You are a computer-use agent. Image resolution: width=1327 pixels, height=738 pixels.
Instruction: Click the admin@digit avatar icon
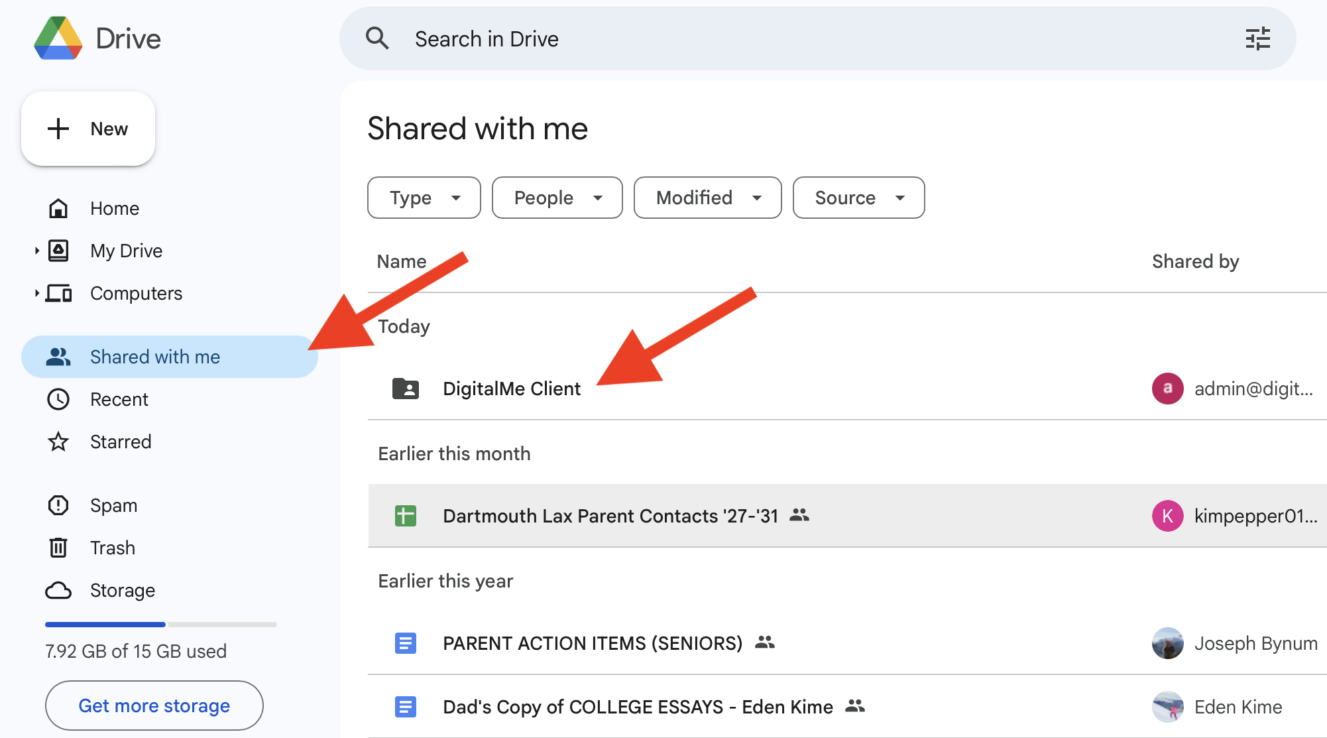coord(1167,389)
